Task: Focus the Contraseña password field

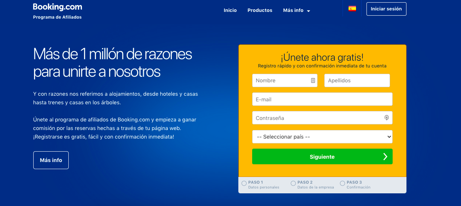Action: (x=322, y=118)
